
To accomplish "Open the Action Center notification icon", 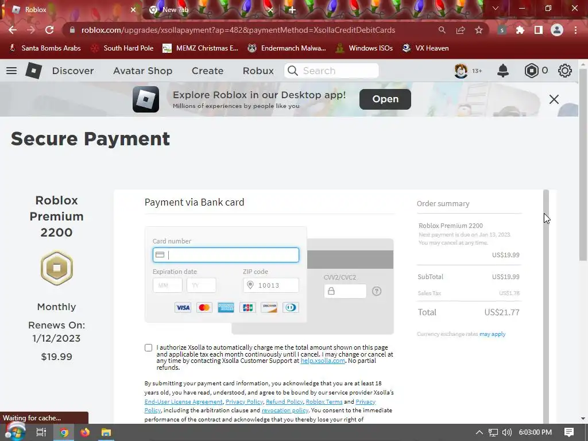I will (x=569, y=432).
